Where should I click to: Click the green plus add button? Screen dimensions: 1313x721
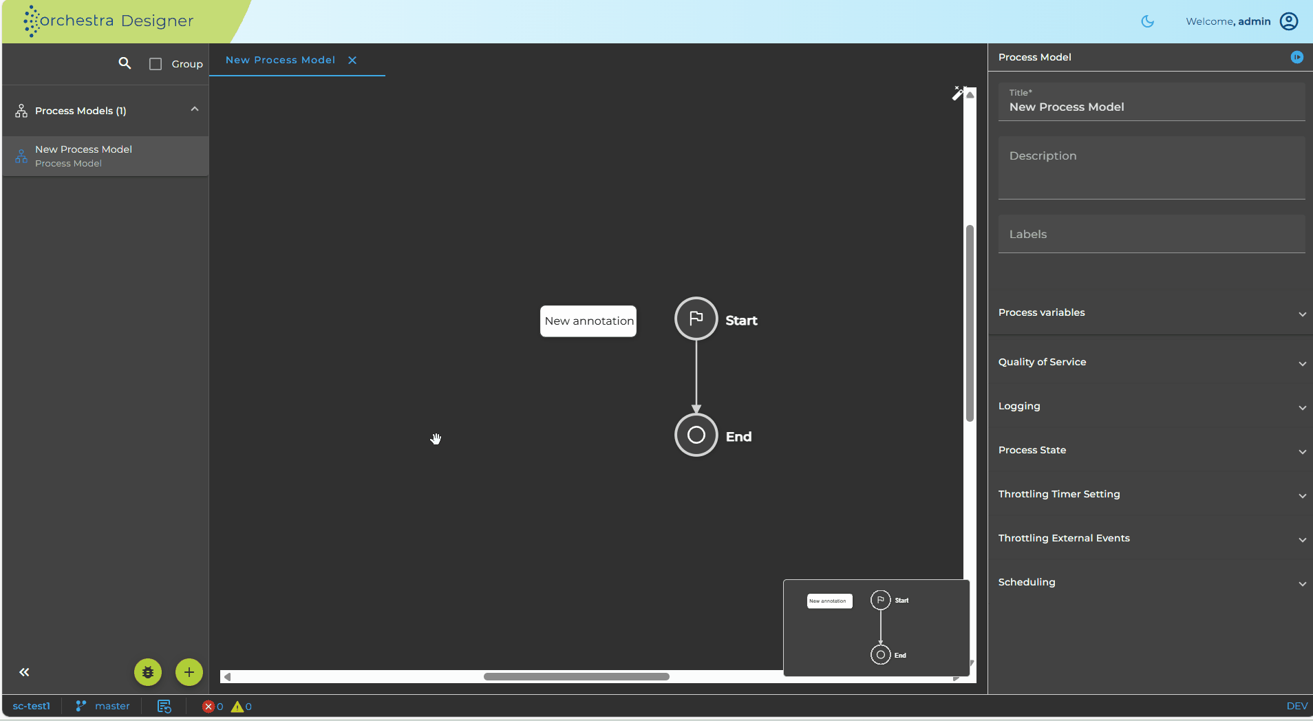189,672
